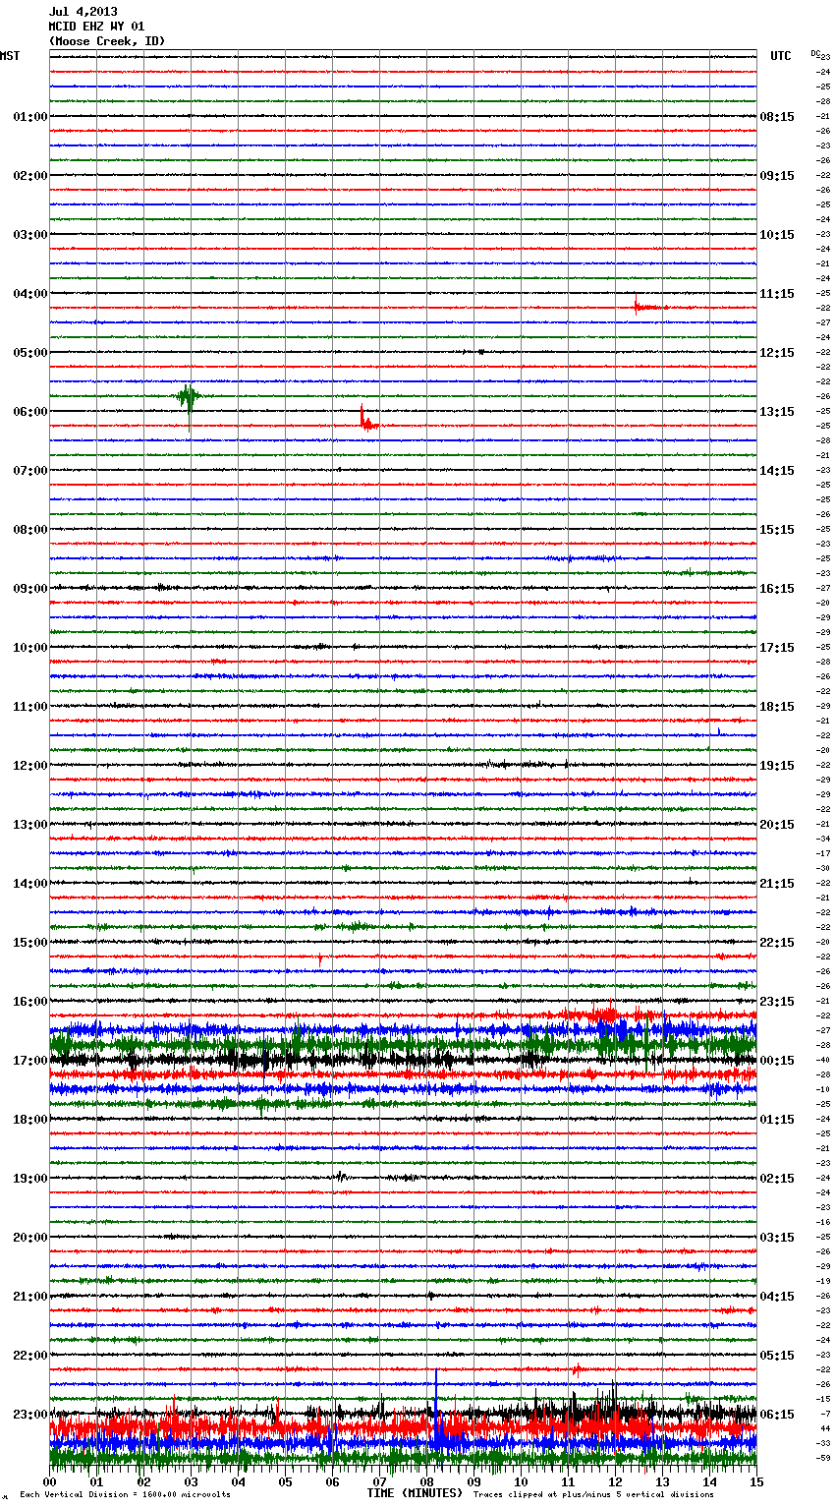Click the 21:15 UTC time label
This screenshot has height=1508, width=835.
tap(777, 883)
